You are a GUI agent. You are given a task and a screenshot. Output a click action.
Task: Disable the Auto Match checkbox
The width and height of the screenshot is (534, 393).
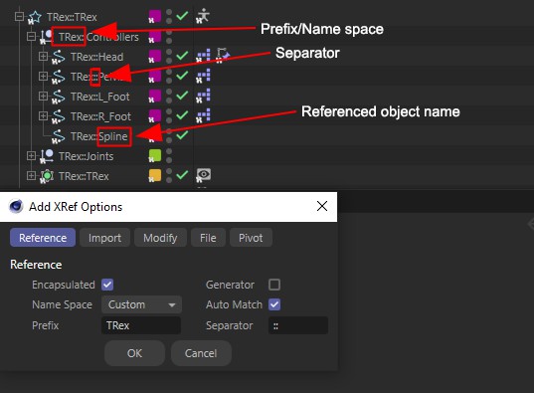point(274,304)
